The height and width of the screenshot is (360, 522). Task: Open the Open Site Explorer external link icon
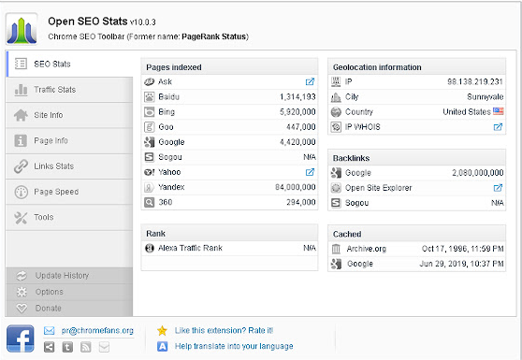pyautogui.click(x=498, y=188)
